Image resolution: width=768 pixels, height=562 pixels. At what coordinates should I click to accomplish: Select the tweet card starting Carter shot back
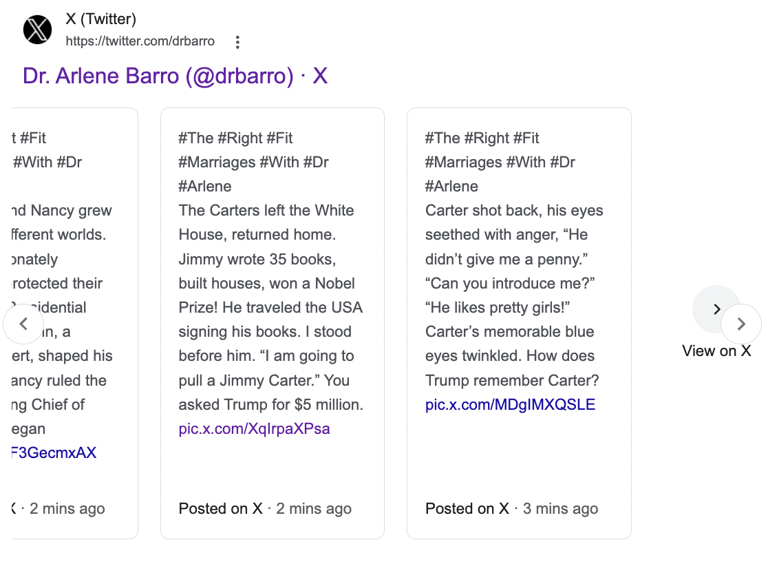pos(519,324)
